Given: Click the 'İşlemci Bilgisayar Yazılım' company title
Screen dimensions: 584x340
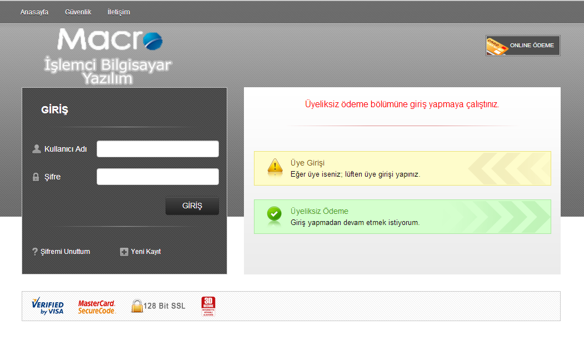Looking at the screenshot, I should click(x=108, y=71).
